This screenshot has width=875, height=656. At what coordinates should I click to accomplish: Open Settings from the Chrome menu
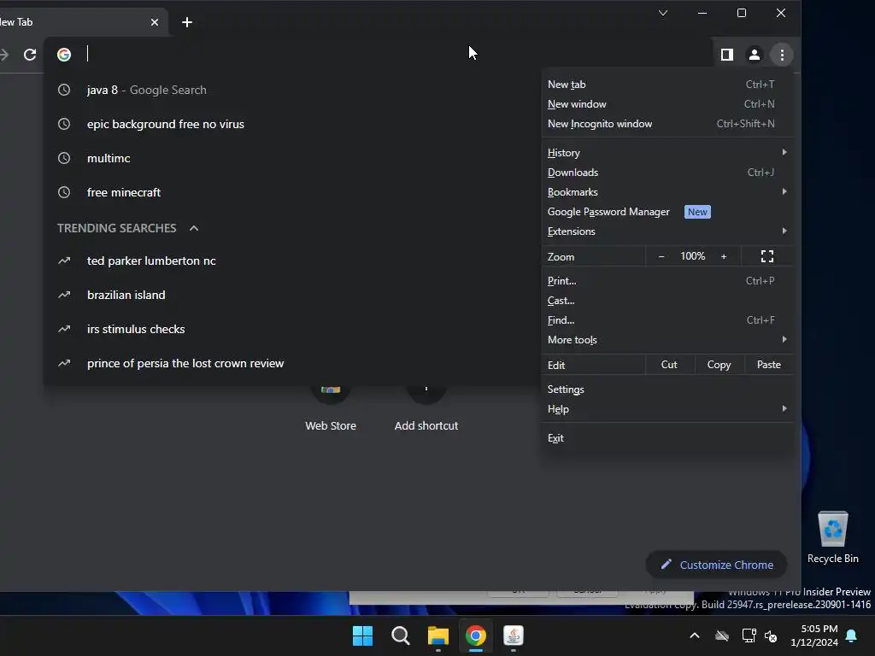point(667,389)
